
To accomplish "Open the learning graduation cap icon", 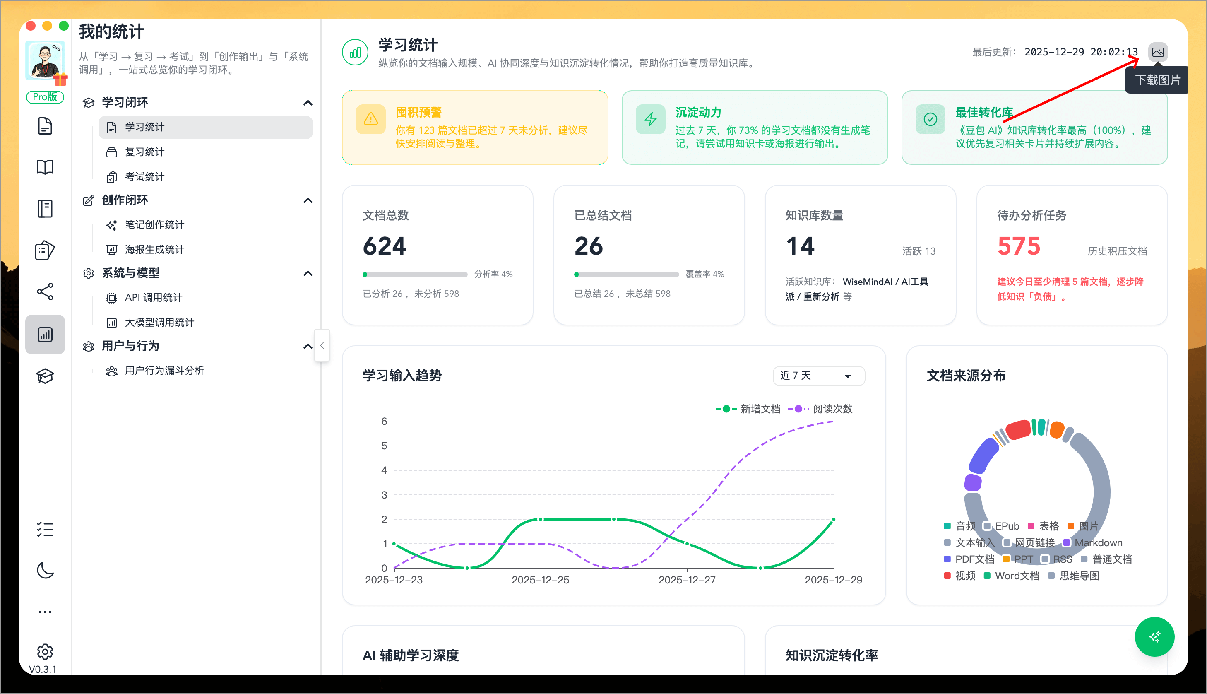I will [x=45, y=376].
